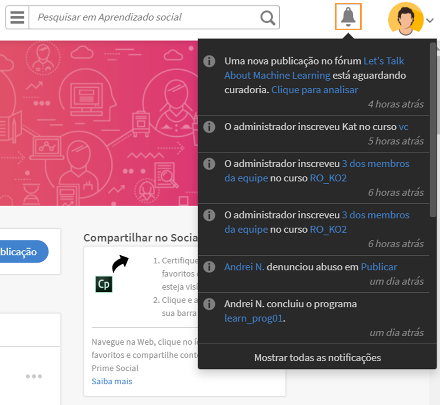This screenshot has width=440, height=405.
Task: Open the Publicar post link
Action: pyautogui.click(x=379, y=267)
